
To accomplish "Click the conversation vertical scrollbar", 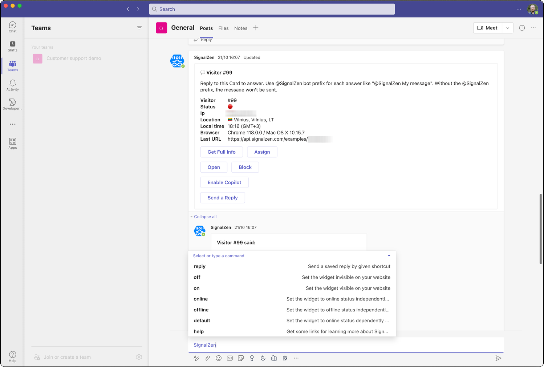I will coord(540,229).
